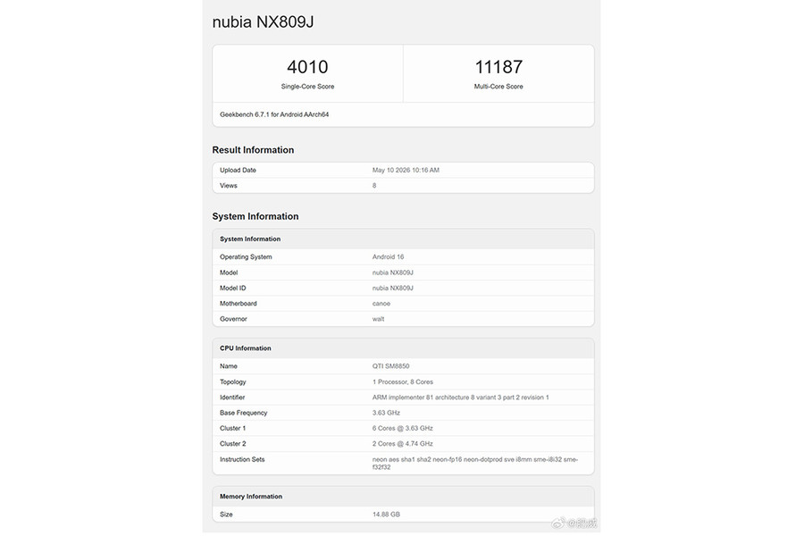Select the neon aes sha1 instruction sets value
Viewport: 804px width, 536px height.
(x=475, y=463)
